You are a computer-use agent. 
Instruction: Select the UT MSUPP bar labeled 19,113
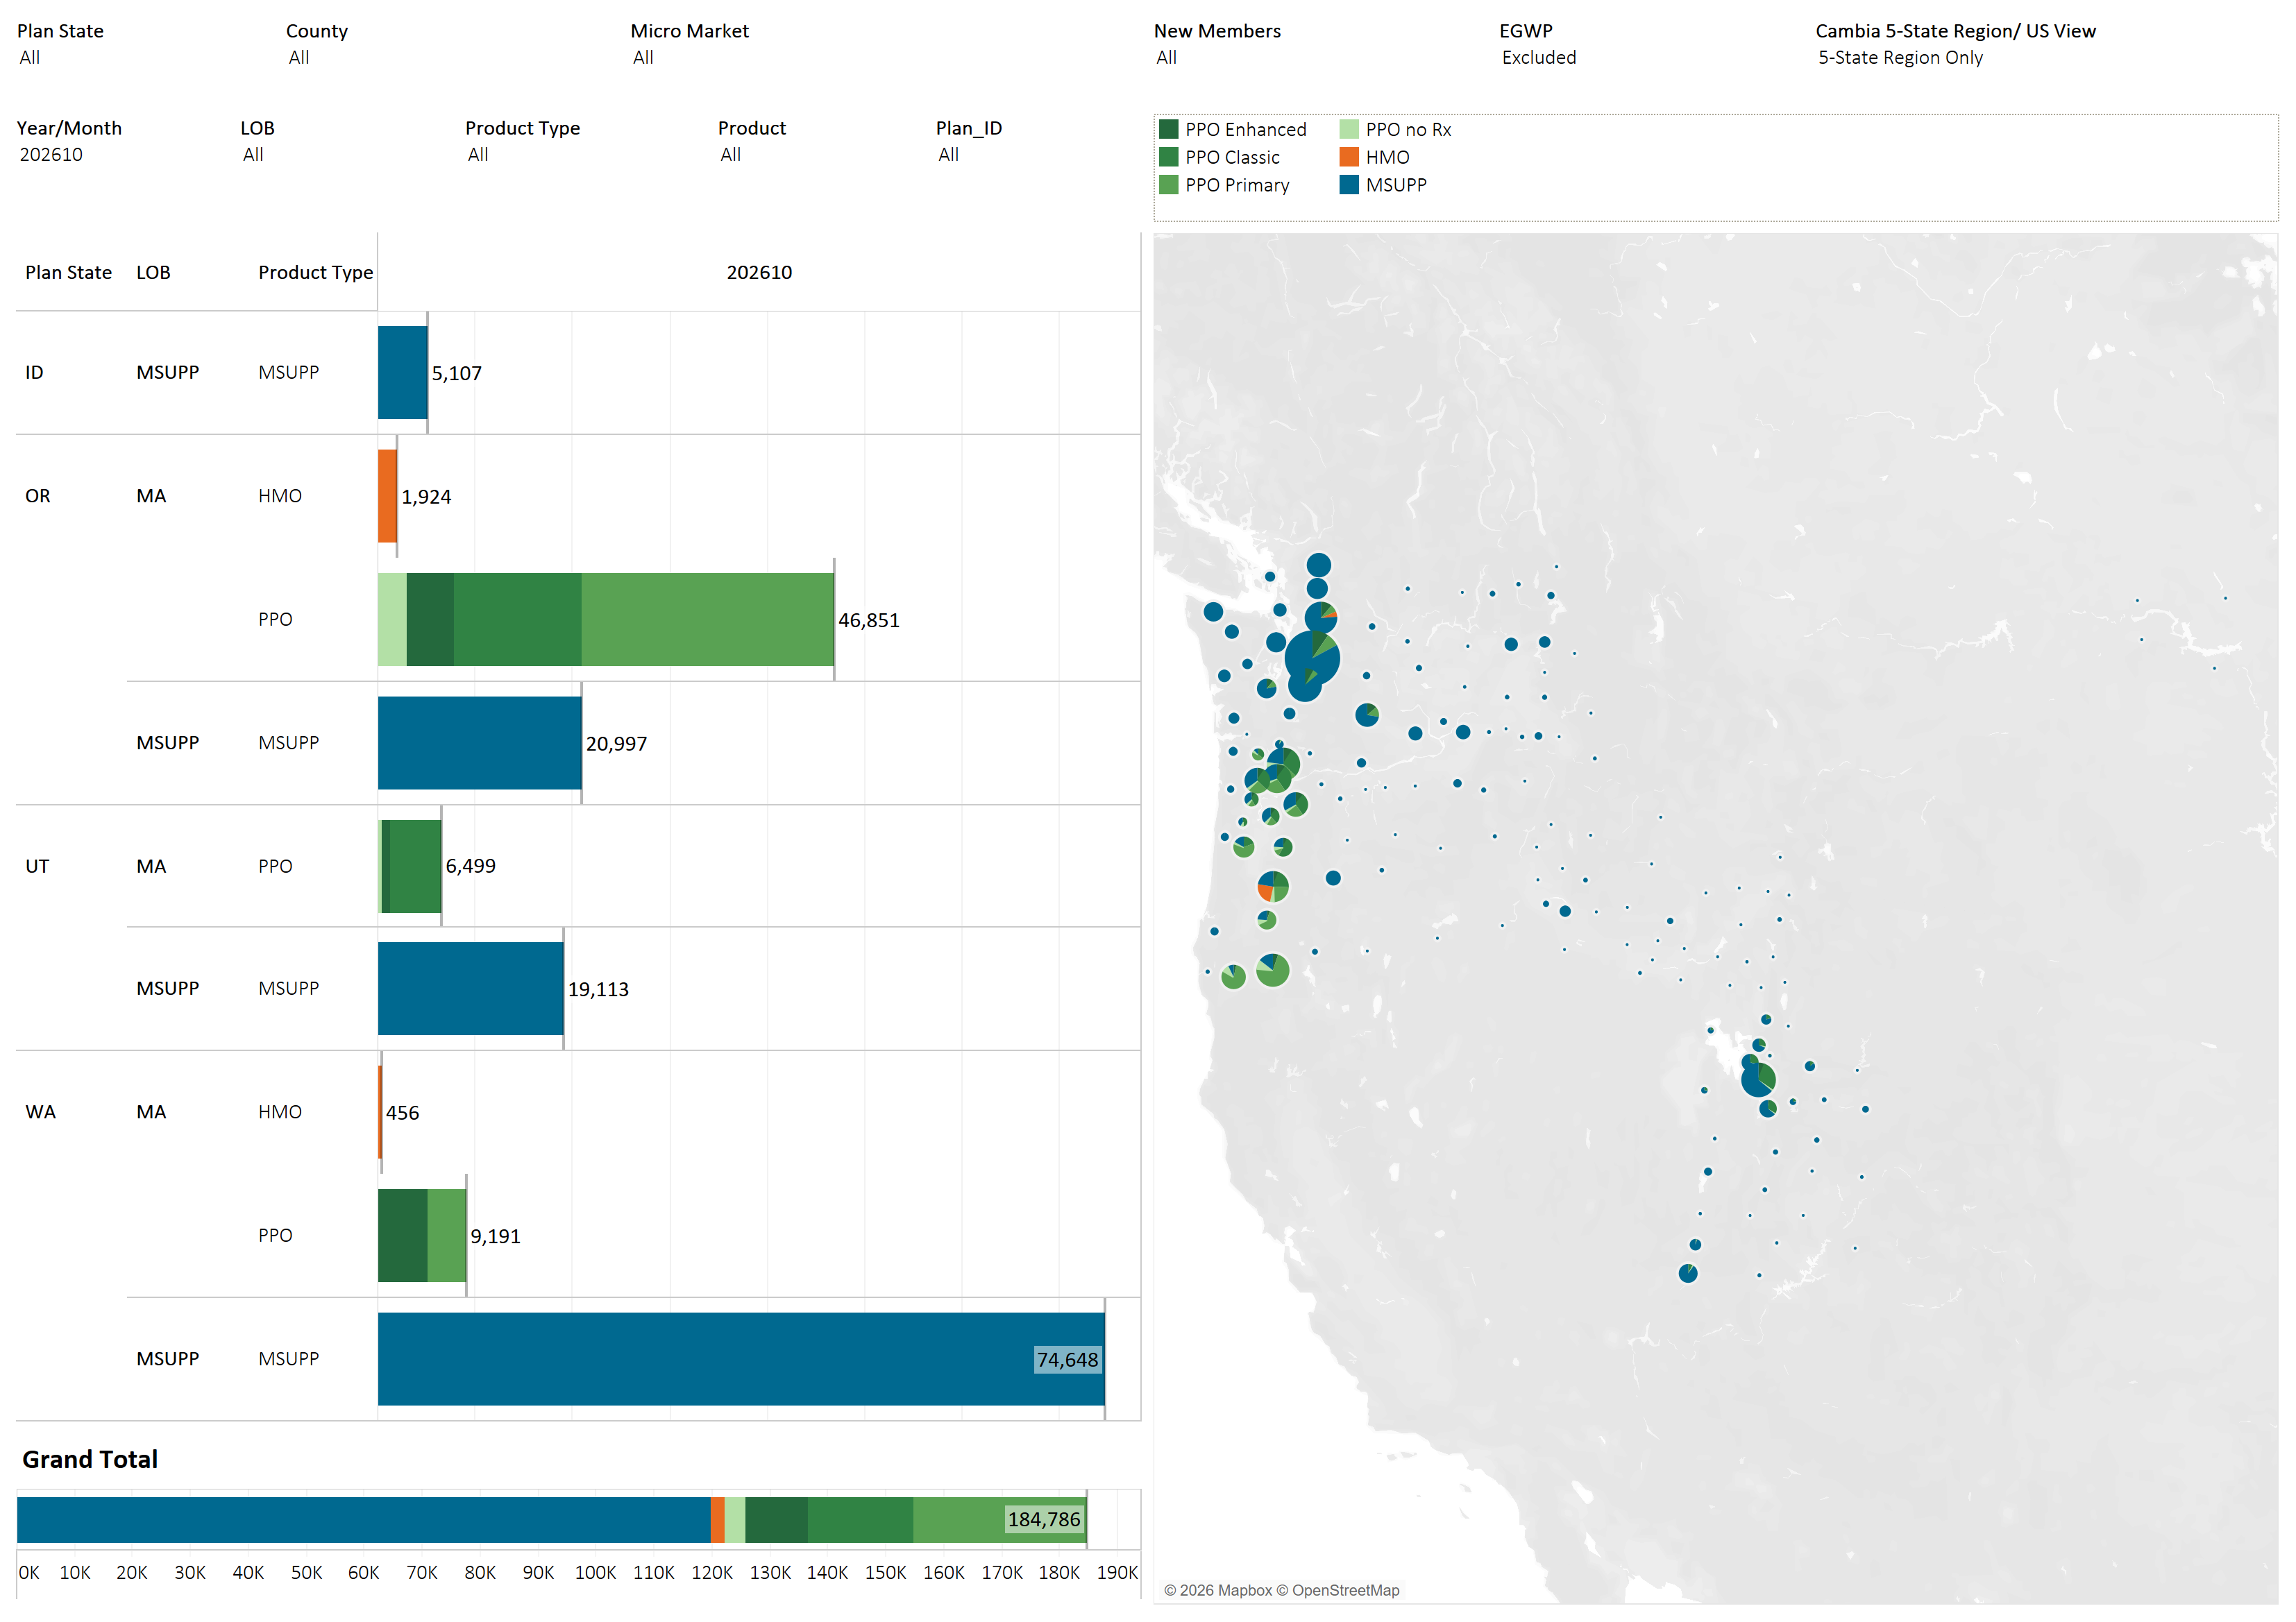coord(470,989)
